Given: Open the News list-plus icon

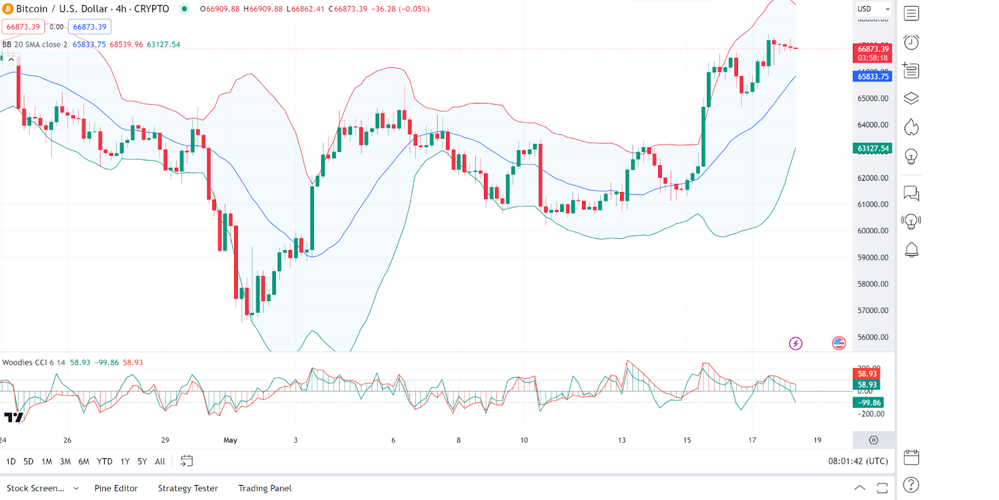Looking at the screenshot, I should [911, 70].
